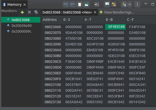Select cell 9DA40108
The image size is (156, 110).
pos(74,33)
